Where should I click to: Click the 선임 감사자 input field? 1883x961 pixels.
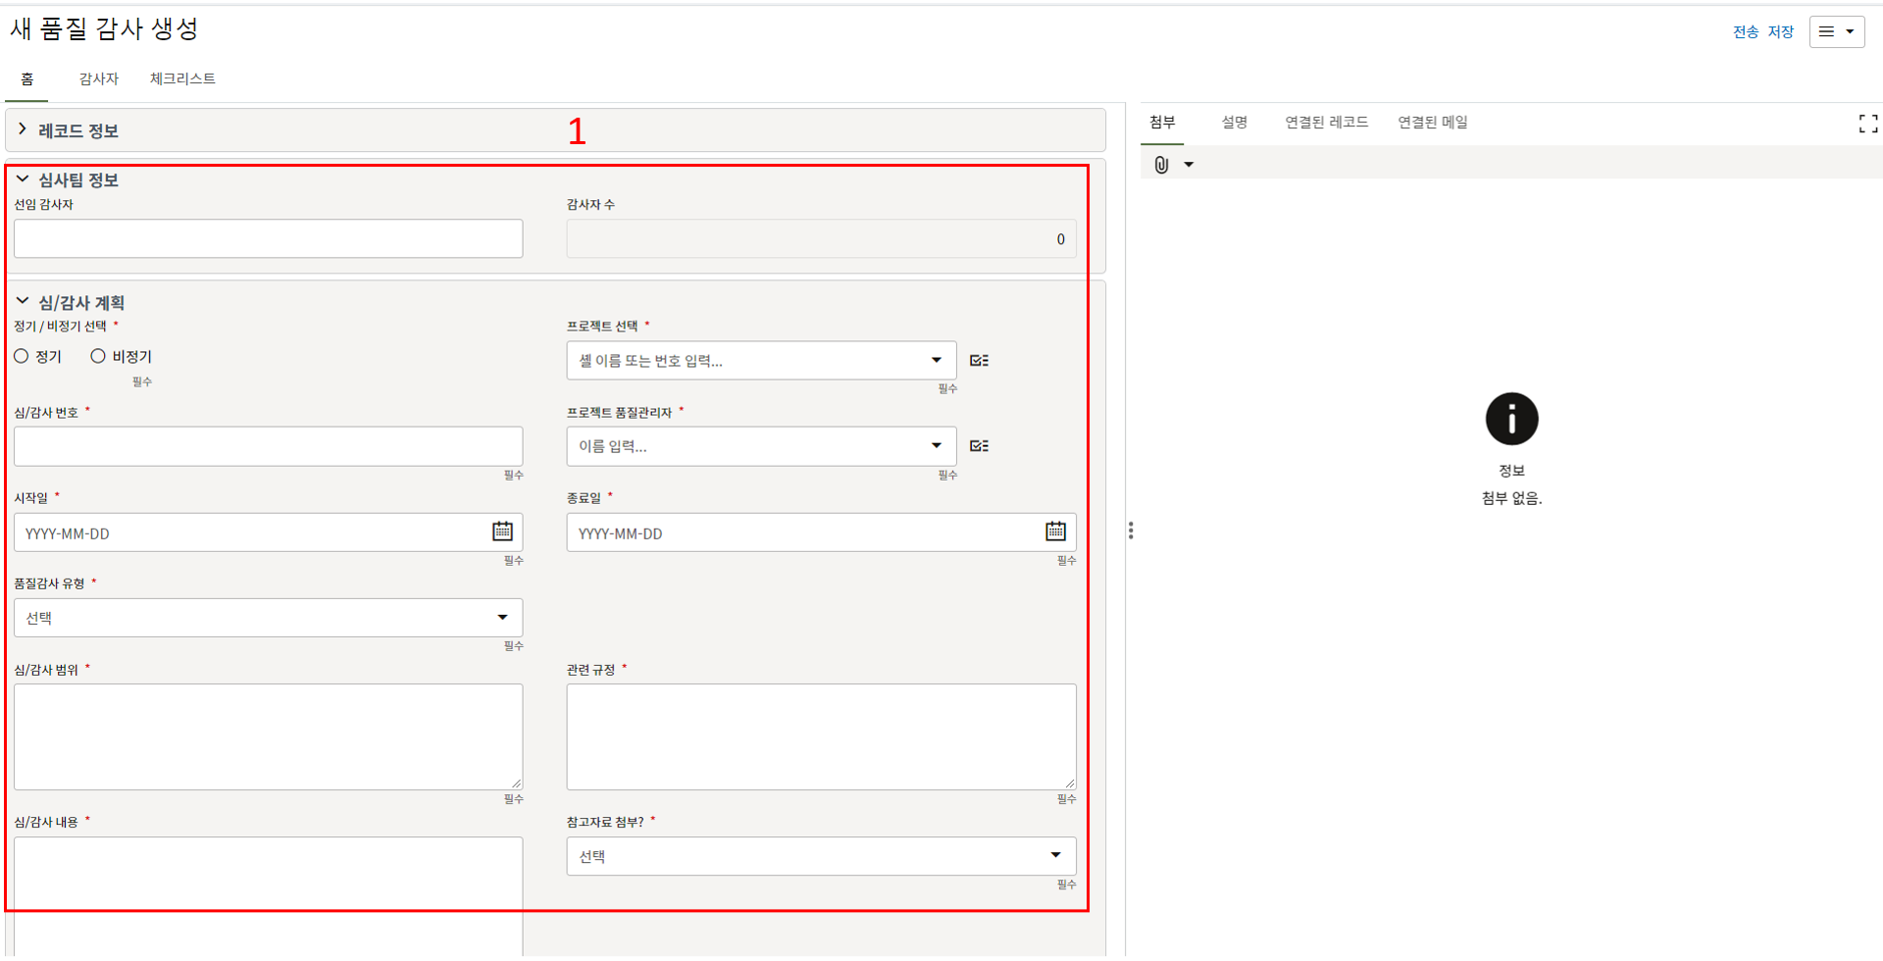(268, 239)
